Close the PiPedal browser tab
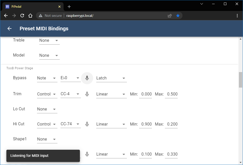The image size is (243, 165). [x=59, y=7]
